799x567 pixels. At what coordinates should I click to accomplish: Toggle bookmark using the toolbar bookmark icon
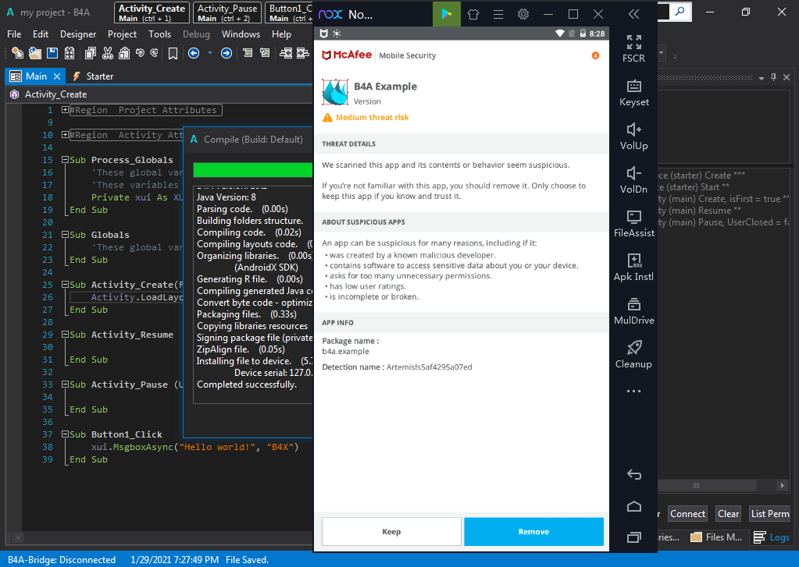(173, 53)
